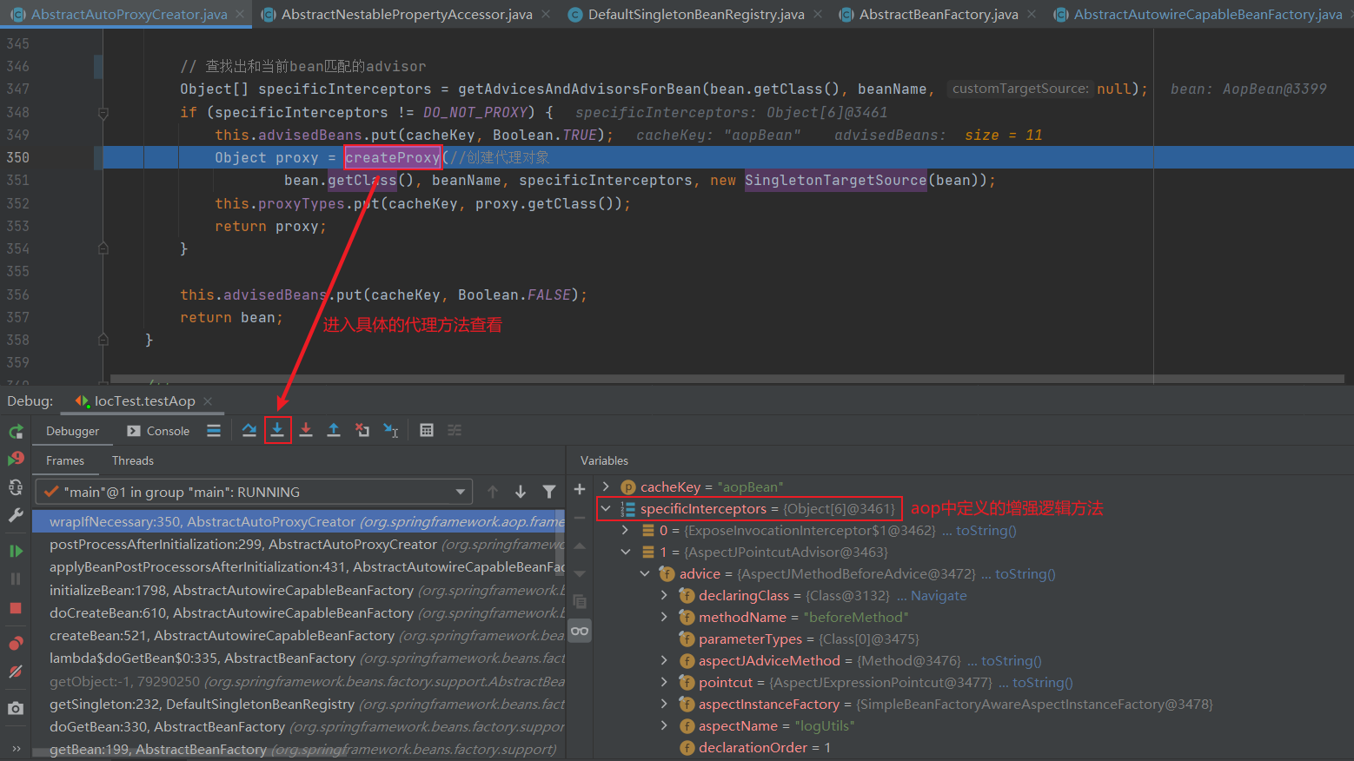This screenshot has width=1354, height=761.
Task: Click the update running application icon
Action: (16, 487)
